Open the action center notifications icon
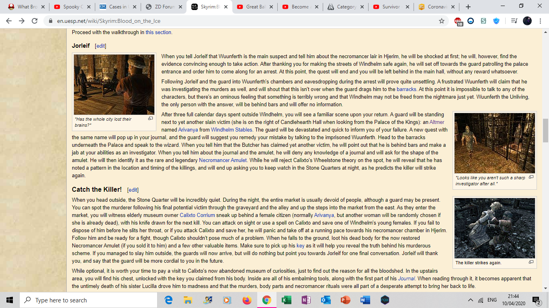This screenshot has width=549, height=308. pyautogui.click(x=536, y=300)
